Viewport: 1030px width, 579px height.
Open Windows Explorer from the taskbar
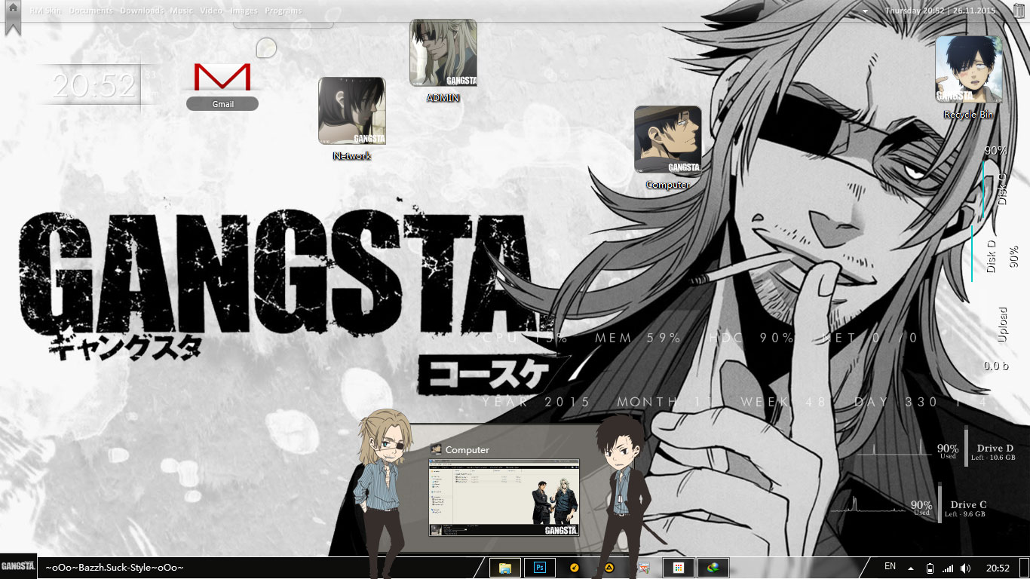coord(505,567)
